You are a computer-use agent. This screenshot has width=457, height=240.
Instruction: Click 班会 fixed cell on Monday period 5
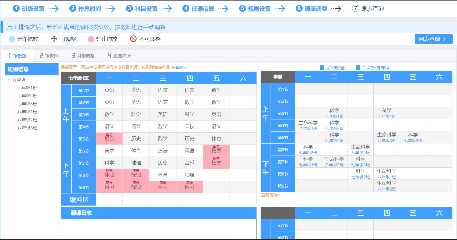point(109,139)
